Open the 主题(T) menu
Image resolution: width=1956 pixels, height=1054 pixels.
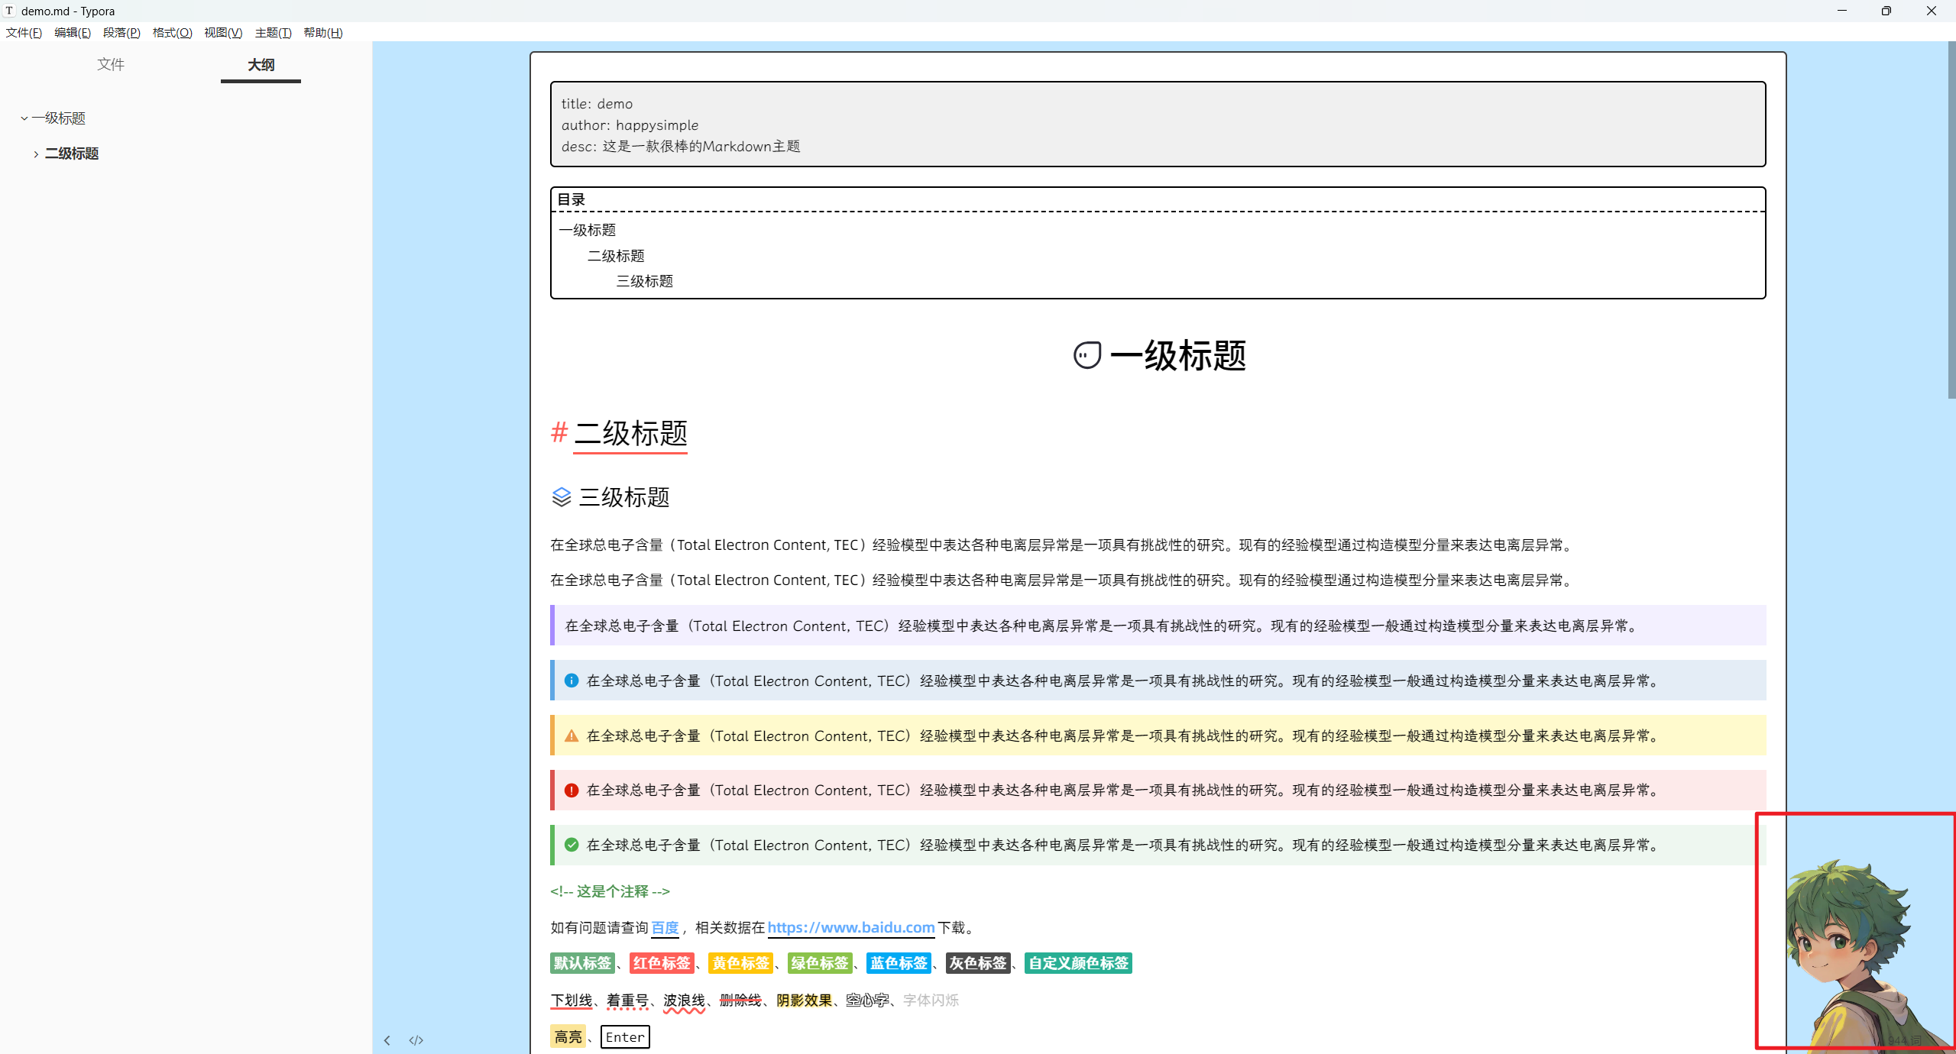point(274,33)
